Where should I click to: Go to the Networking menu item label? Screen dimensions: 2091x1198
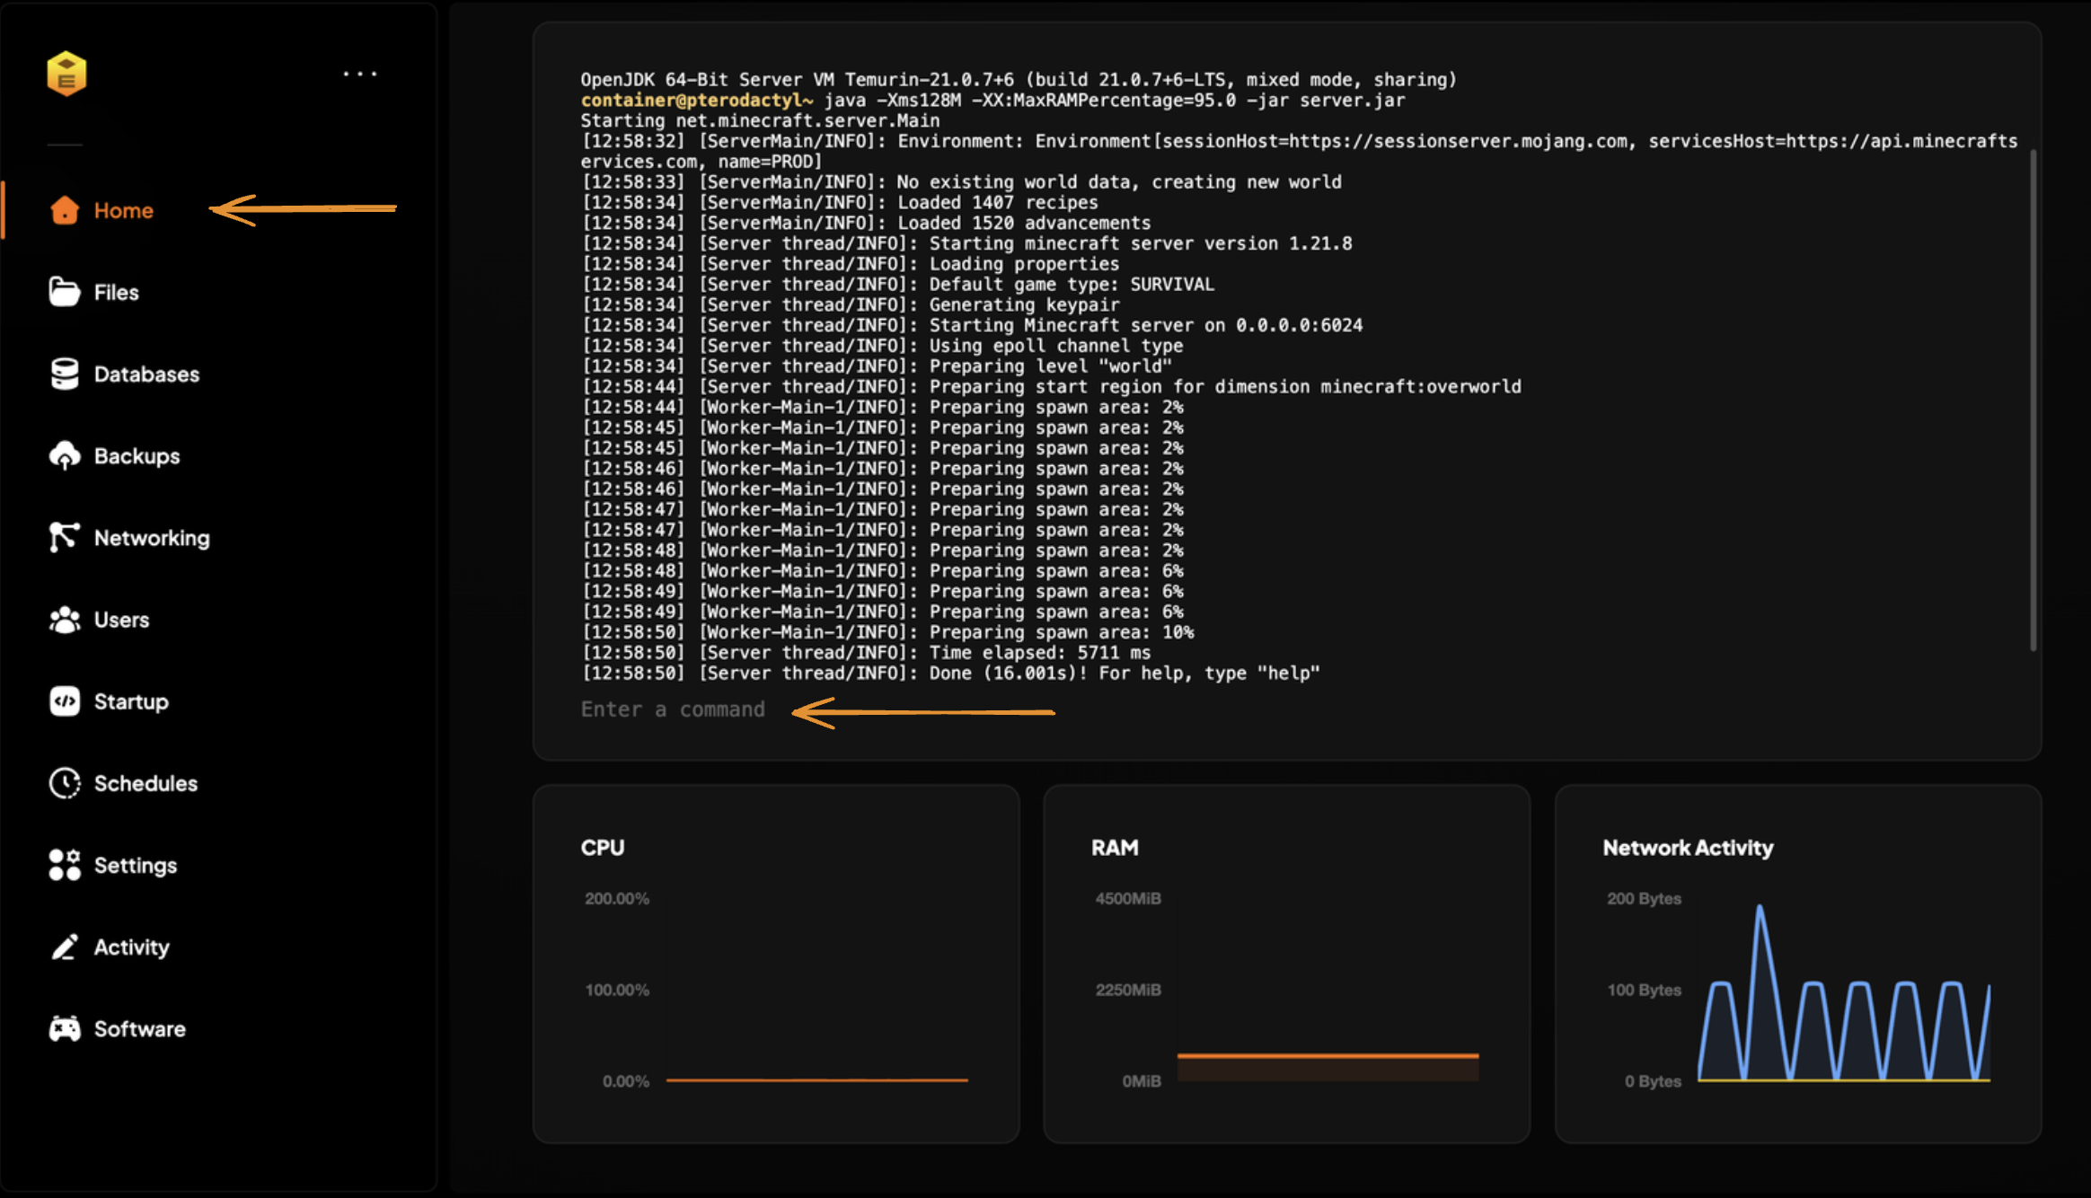pos(152,537)
